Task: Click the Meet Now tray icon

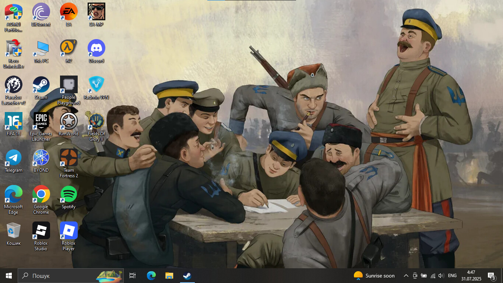Action: (415, 276)
